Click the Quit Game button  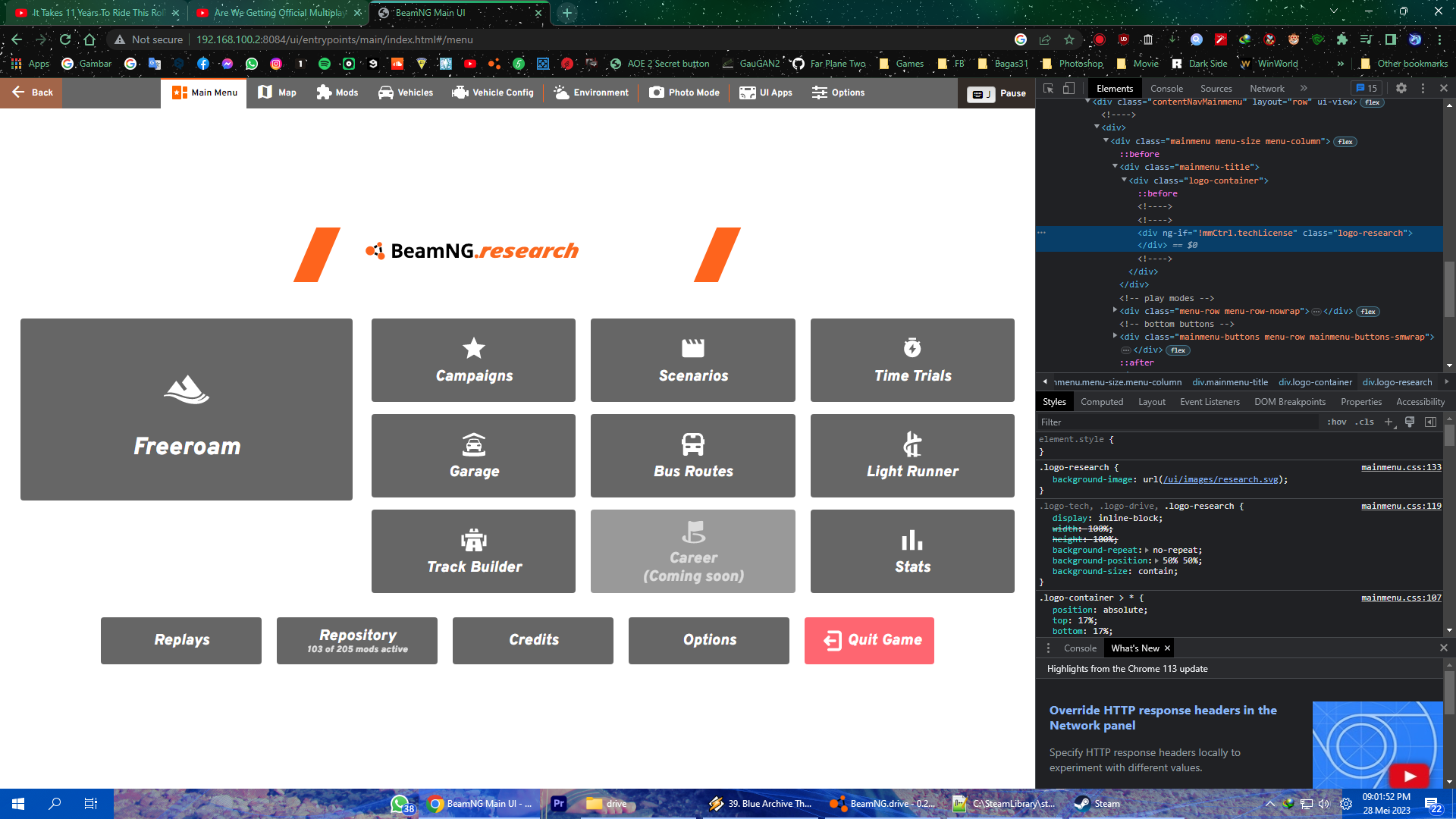pos(869,641)
